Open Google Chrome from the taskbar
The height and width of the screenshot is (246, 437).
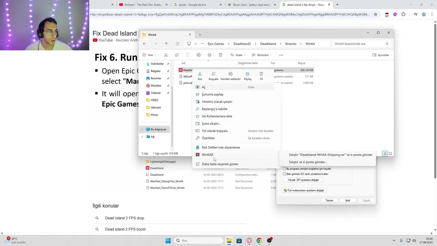pos(259,241)
